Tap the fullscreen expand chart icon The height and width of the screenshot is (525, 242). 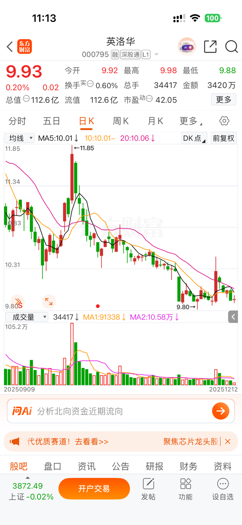click(x=49, y=301)
